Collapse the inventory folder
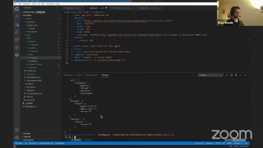This screenshot has width=263, height=148. click(30, 22)
